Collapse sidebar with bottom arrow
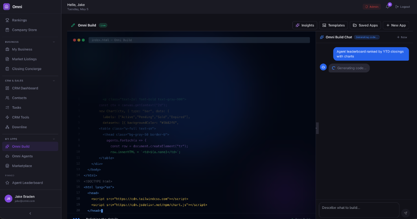The width and height of the screenshot is (417, 219). tap(30, 213)
